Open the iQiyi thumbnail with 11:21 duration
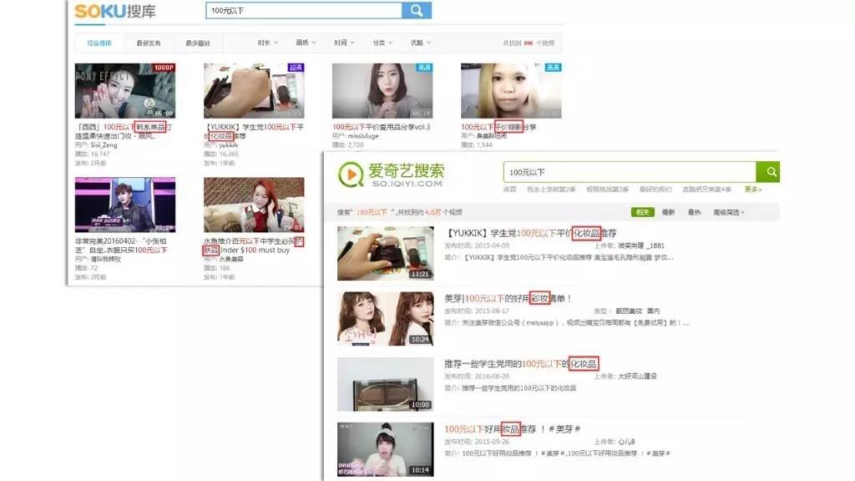Viewport: 855px width, 481px height. click(x=386, y=254)
